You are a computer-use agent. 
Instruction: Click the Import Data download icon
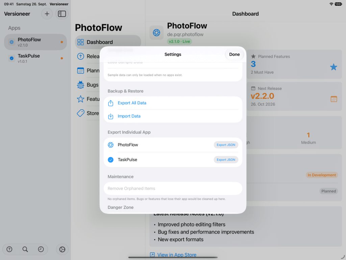(x=110, y=116)
